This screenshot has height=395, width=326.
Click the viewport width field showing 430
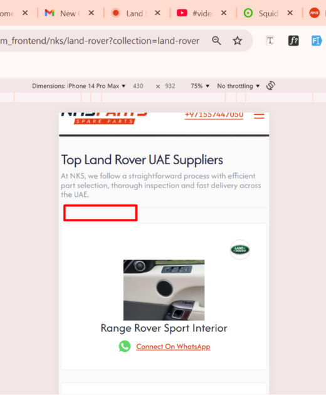[138, 86]
